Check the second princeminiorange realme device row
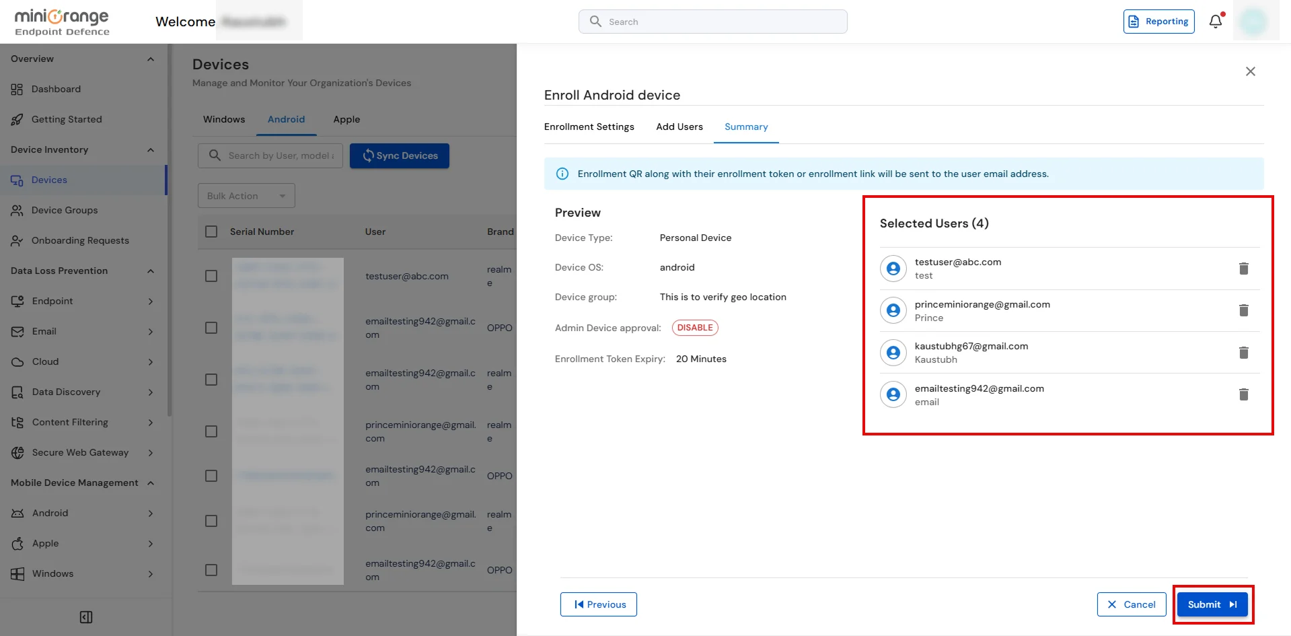Viewport: 1291px width, 636px height. (x=211, y=521)
